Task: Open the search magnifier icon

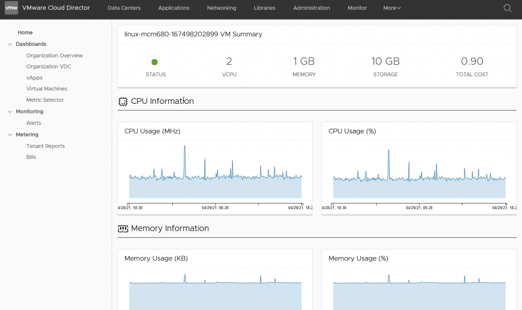Action: [507, 8]
